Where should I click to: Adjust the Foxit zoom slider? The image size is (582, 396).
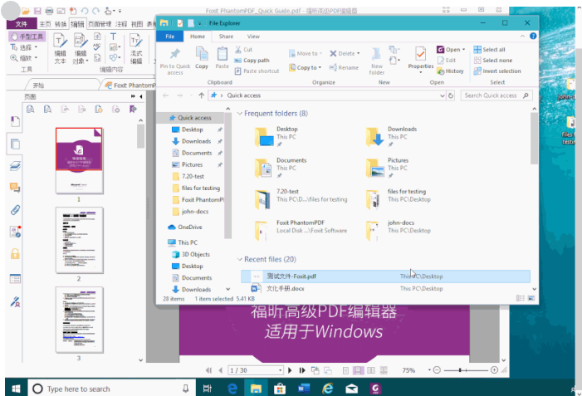[x=460, y=370]
